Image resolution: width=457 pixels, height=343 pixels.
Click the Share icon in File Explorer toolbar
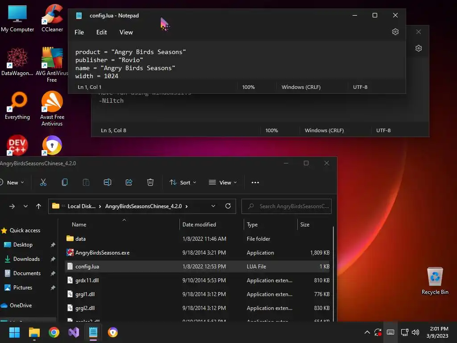(129, 183)
